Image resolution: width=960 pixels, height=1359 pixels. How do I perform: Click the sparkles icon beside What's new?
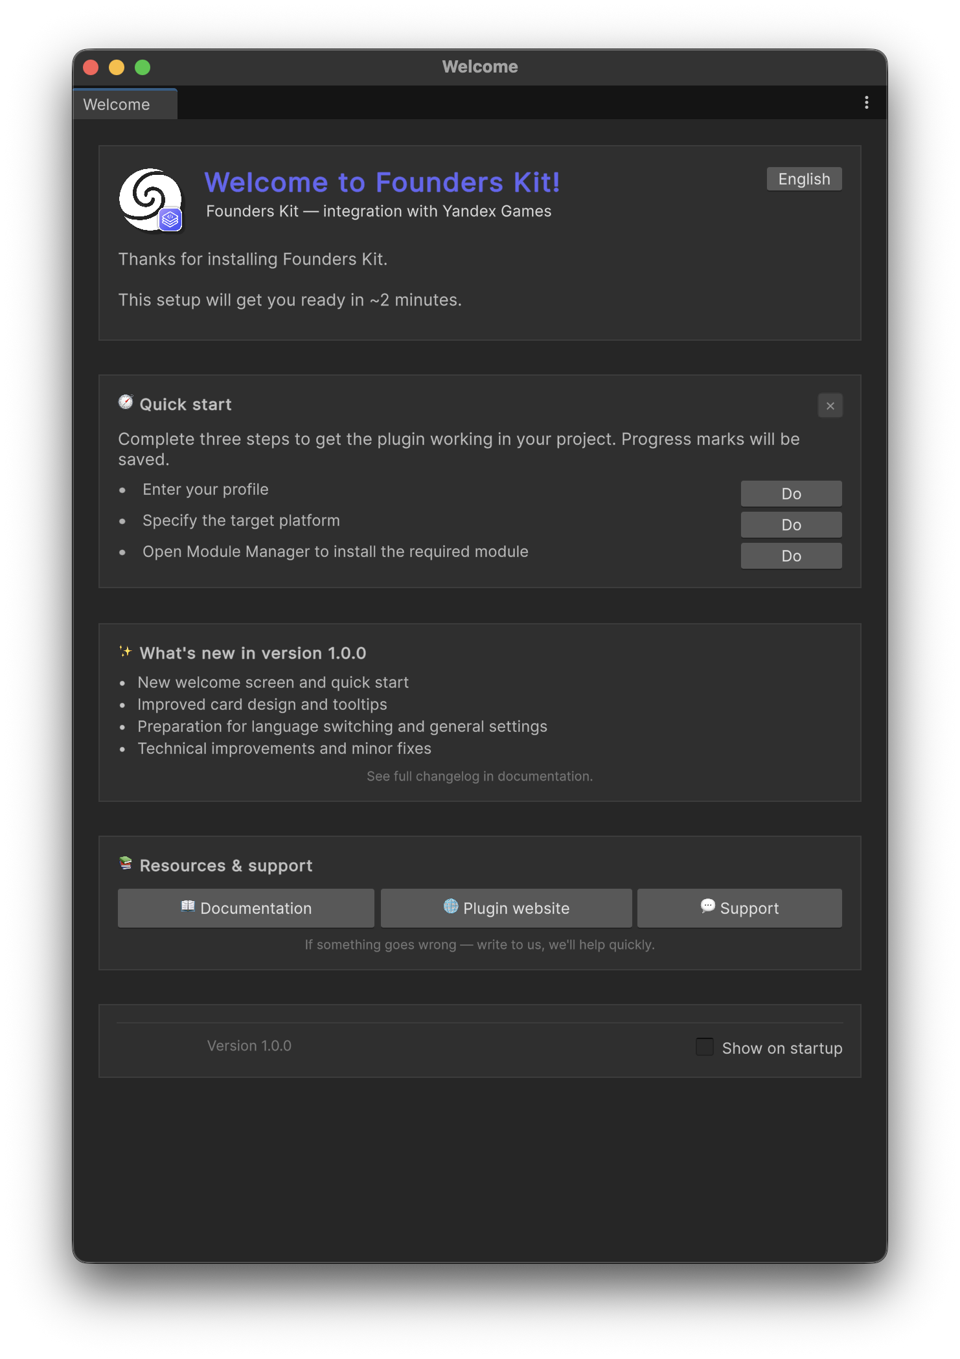pos(126,652)
